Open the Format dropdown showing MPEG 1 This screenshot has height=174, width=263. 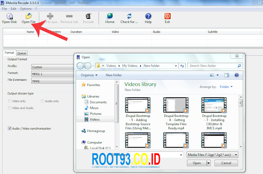(53, 74)
